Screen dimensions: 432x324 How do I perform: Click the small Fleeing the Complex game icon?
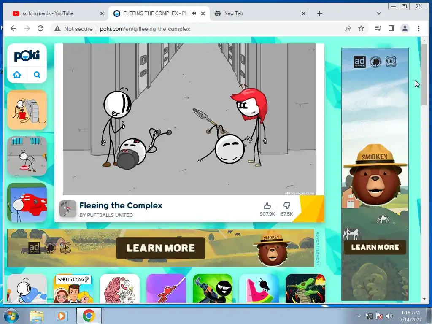(x=68, y=209)
